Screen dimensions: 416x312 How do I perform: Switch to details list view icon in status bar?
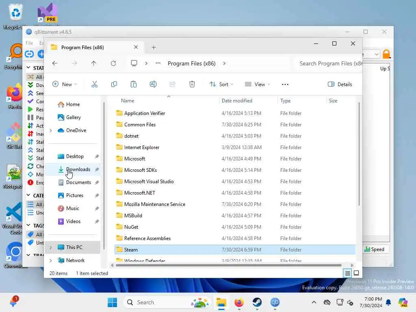coord(348,273)
